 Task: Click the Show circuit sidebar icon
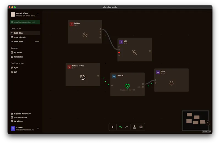[x=12, y=37]
